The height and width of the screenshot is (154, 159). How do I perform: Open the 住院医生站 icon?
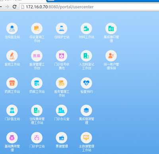[x=12, y=29]
